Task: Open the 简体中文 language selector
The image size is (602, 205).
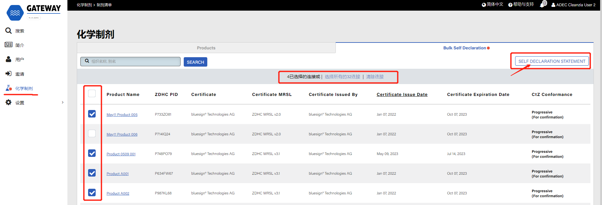Action: click(x=493, y=5)
